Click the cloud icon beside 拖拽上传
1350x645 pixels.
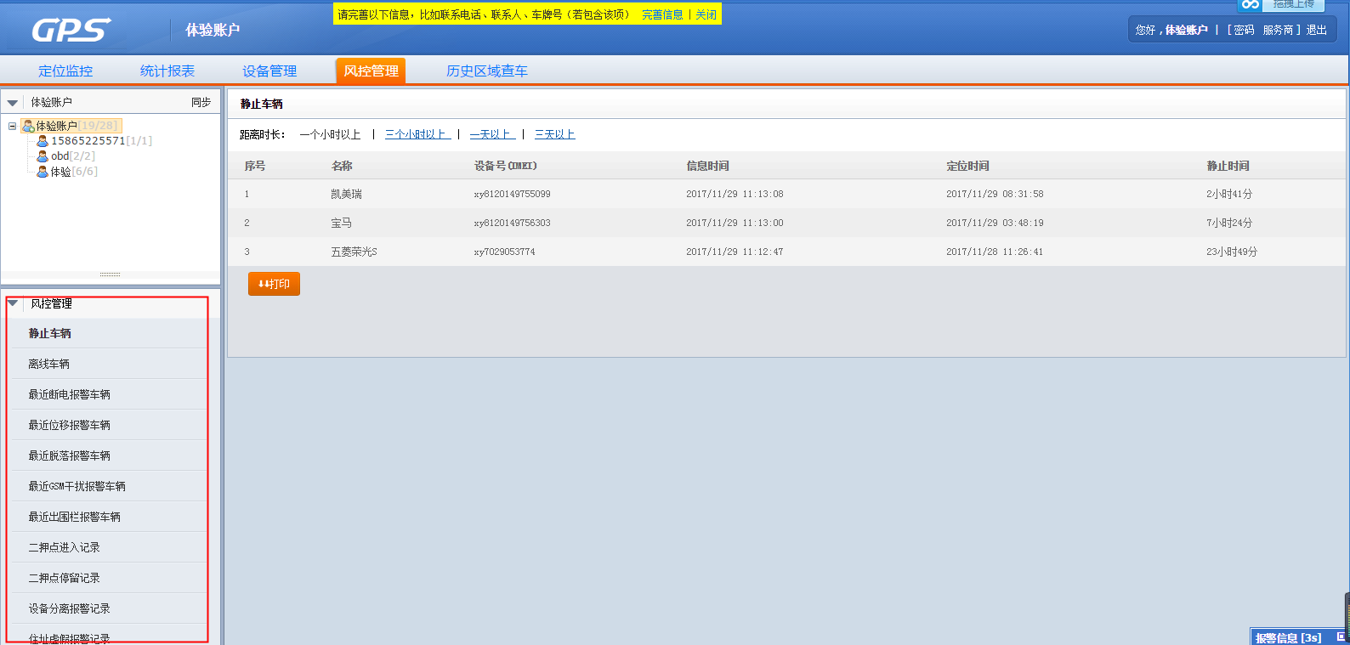click(x=1250, y=5)
